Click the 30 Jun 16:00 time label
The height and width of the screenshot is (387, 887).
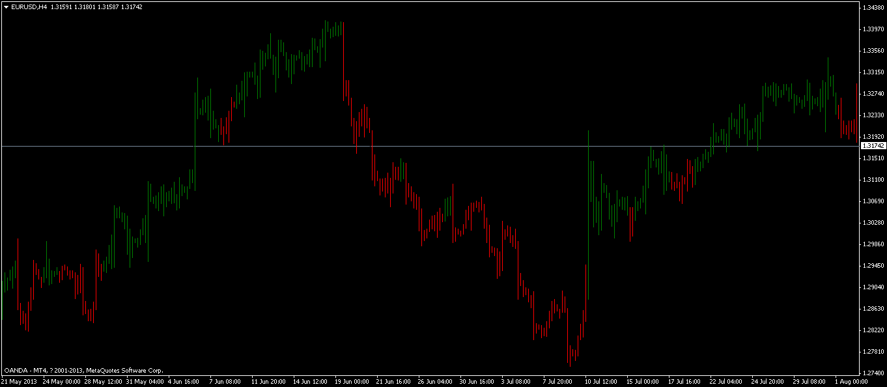coord(478,381)
